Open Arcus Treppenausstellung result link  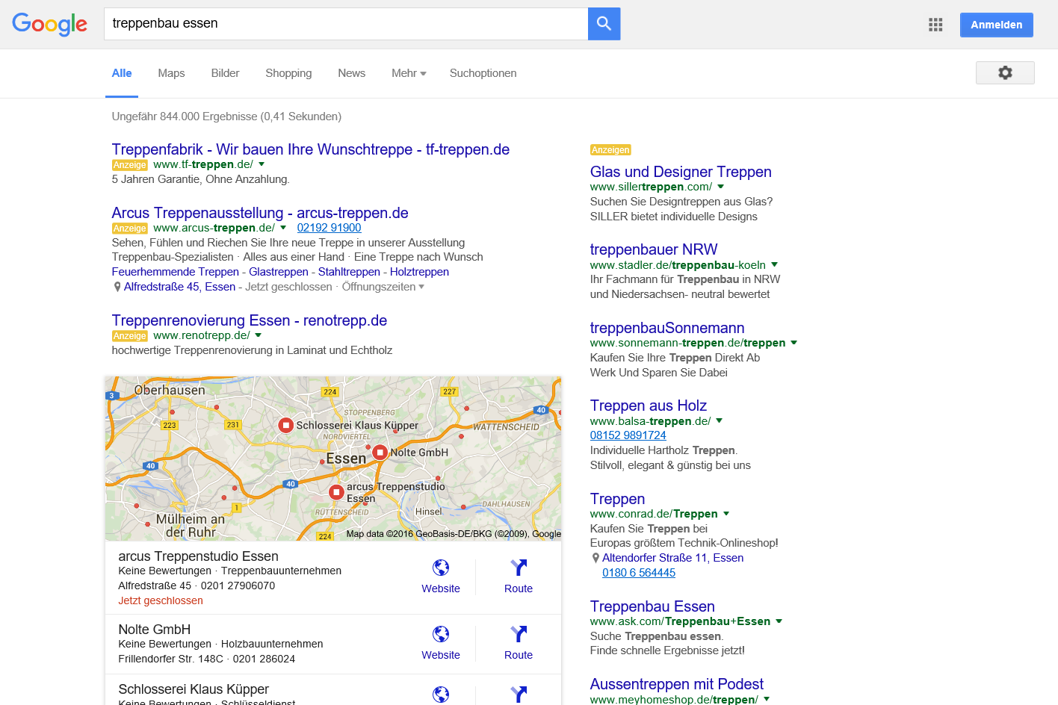point(260,213)
